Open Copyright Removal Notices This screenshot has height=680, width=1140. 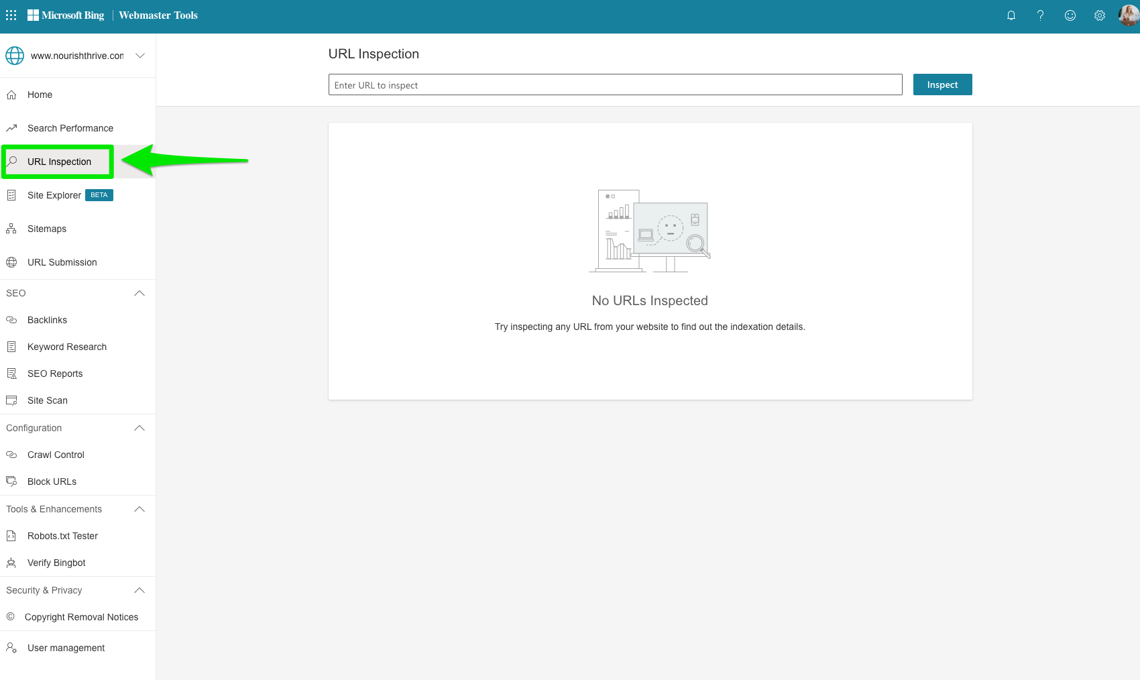[81, 617]
